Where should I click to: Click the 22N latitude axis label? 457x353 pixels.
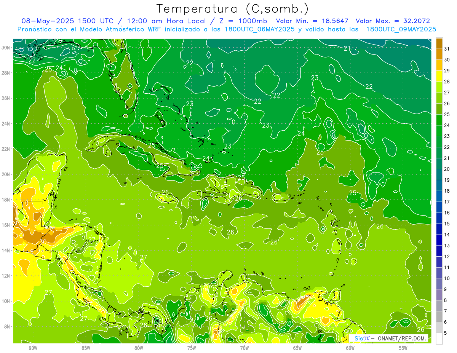[x=6, y=149]
